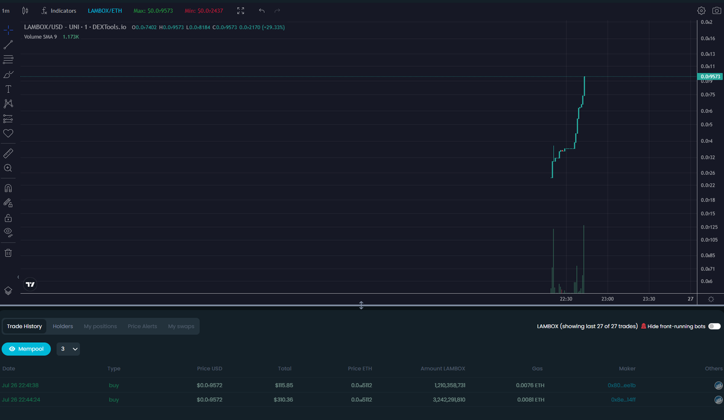Toggle fullscreen chart mode
The width and height of the screenshot is (724, 420).
click(x=241, y=11)
